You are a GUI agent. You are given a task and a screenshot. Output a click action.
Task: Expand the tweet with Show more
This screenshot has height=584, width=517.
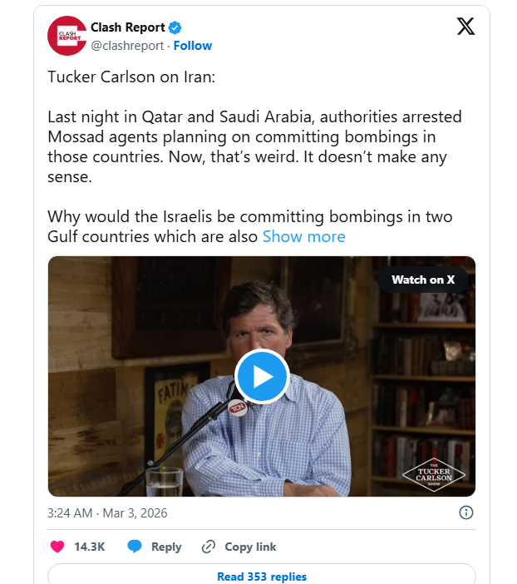(303, 236)
